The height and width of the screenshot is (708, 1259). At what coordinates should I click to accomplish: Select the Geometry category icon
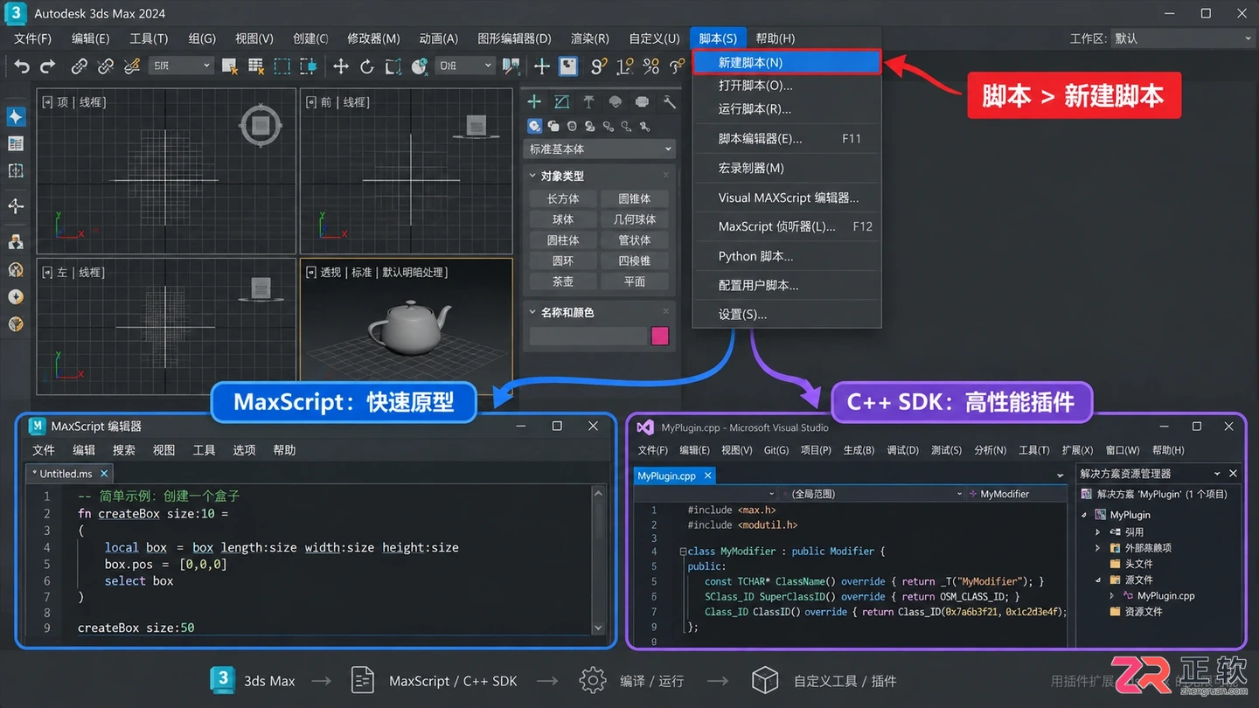click(534, 127)
